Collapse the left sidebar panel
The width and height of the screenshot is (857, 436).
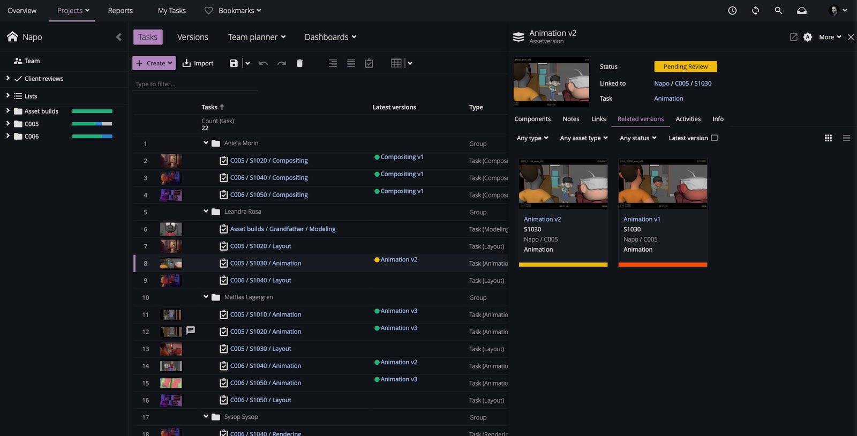118,37
